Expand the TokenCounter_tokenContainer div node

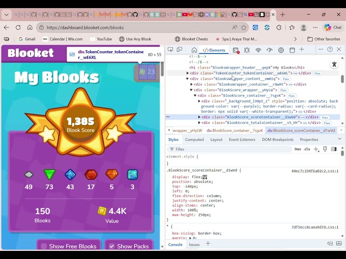point(188,73)
